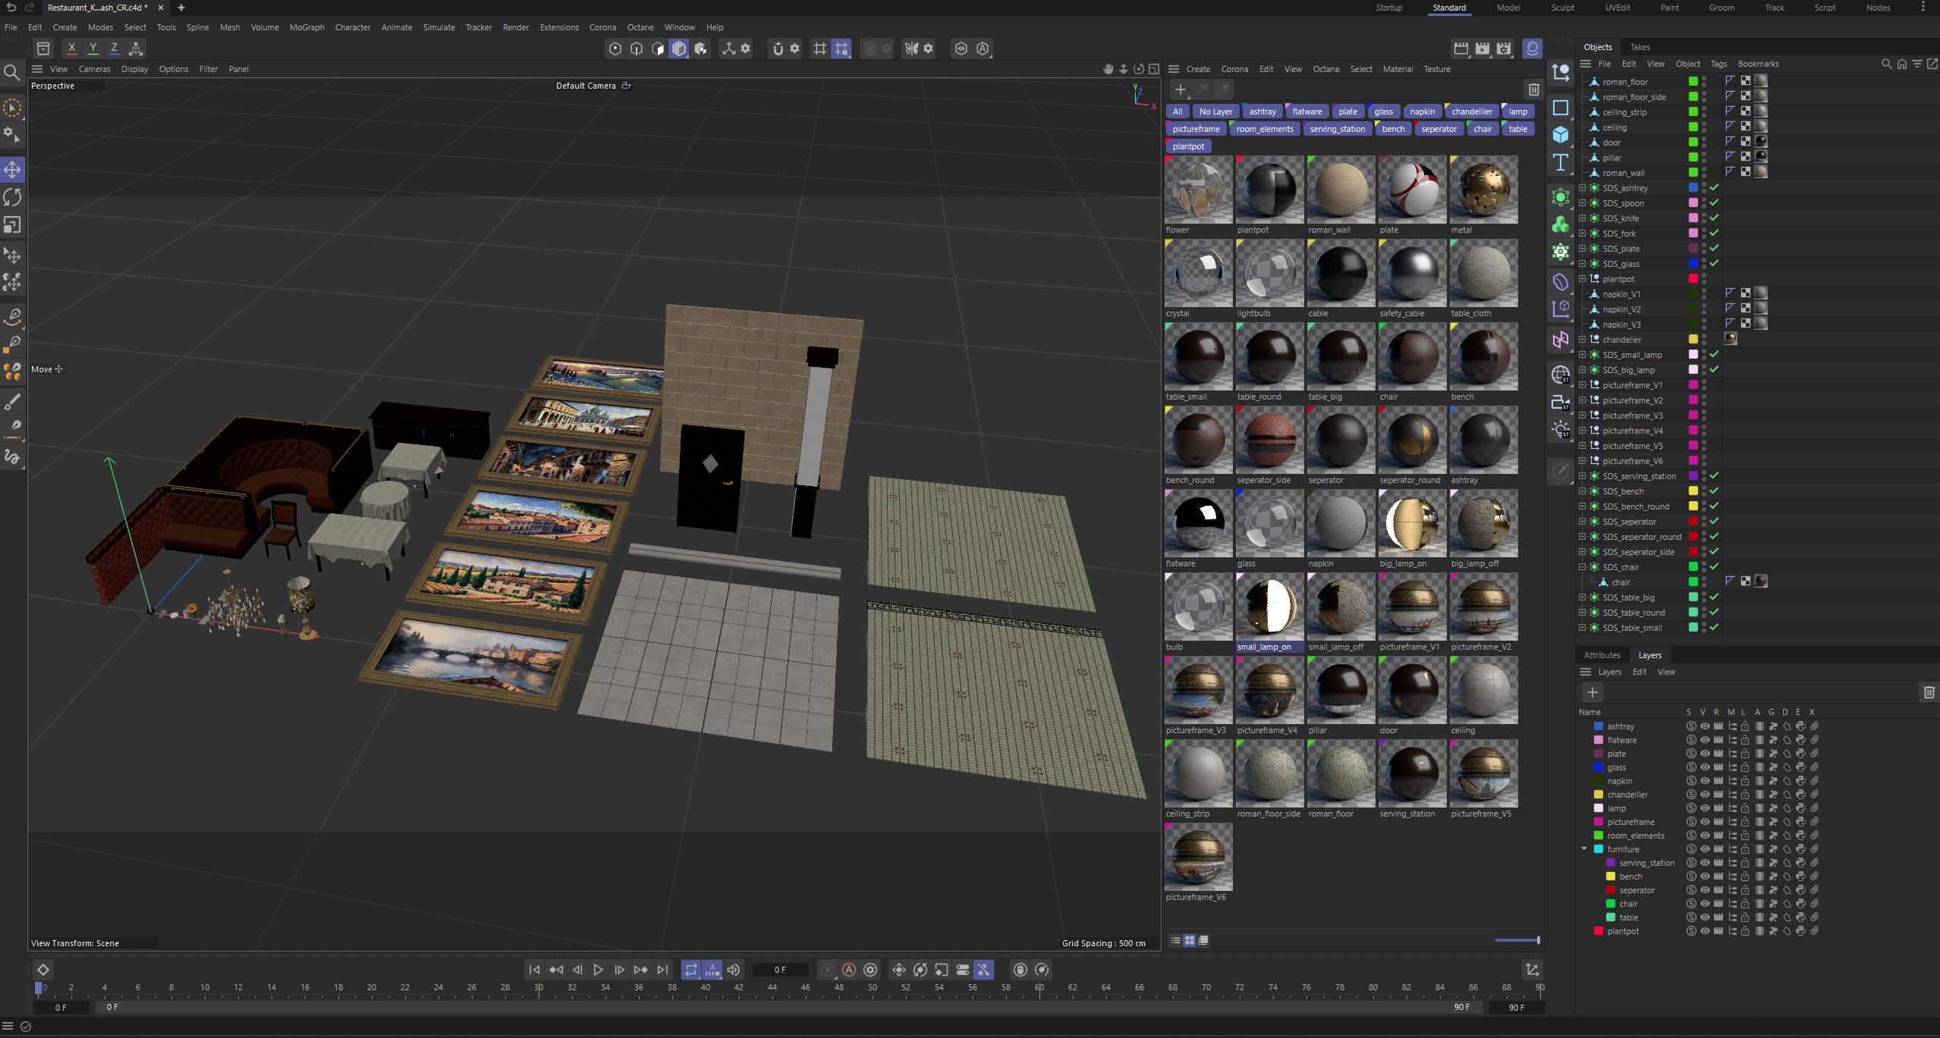This screenshot has width=1940, height=1038.
Task: Switch to the Takes tab
Action: 1640,47
